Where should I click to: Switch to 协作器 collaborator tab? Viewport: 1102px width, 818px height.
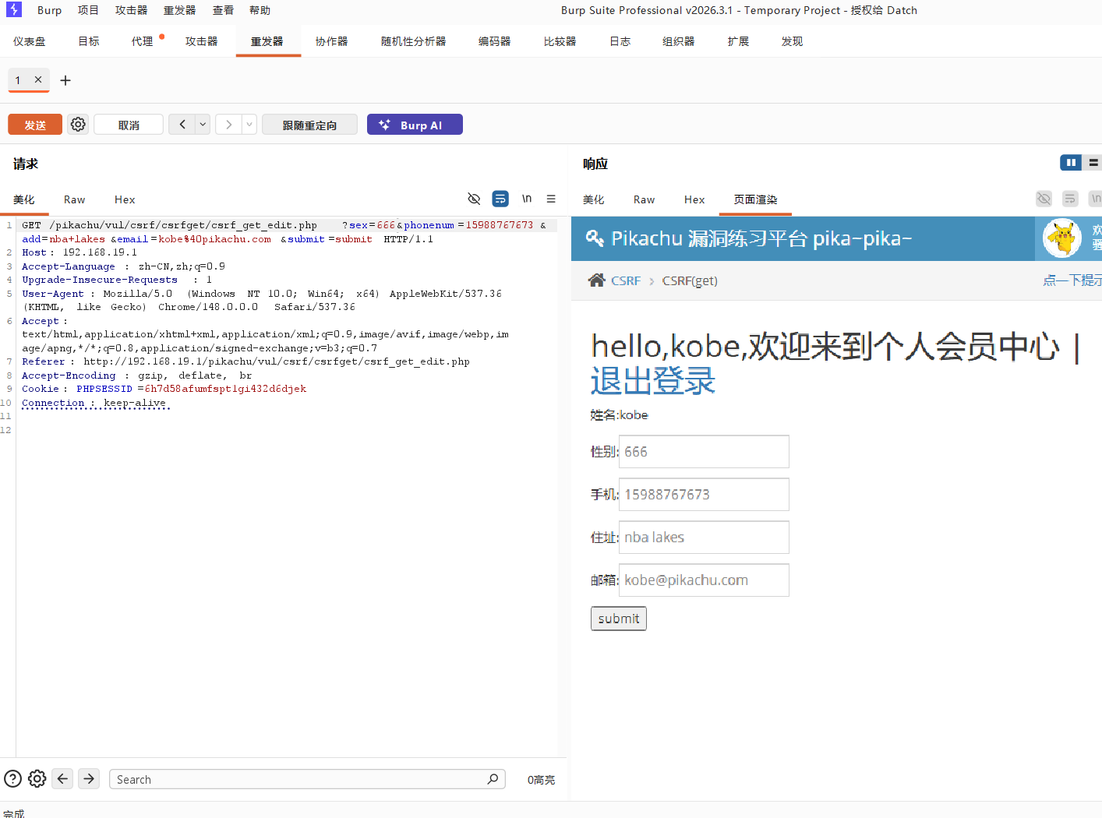(331, 41)
